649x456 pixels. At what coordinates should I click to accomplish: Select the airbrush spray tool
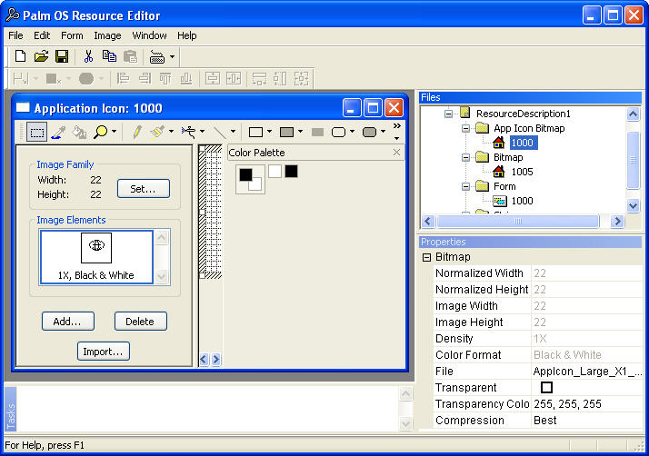tap(188, 132)
